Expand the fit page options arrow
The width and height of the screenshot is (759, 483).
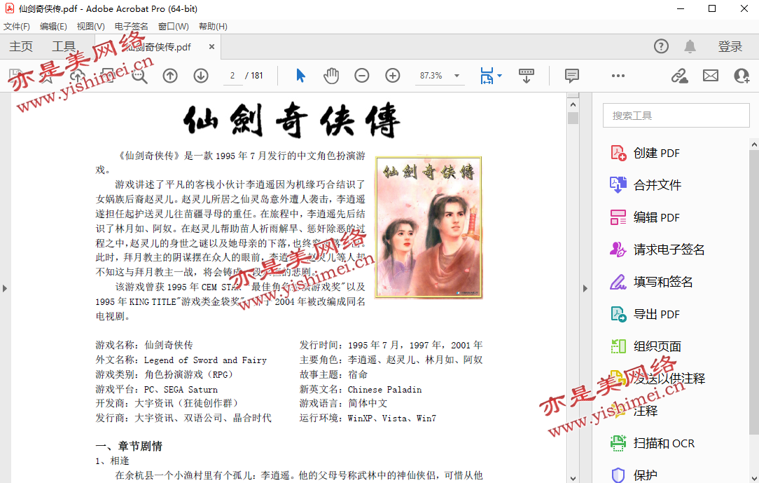pos(499,76)
